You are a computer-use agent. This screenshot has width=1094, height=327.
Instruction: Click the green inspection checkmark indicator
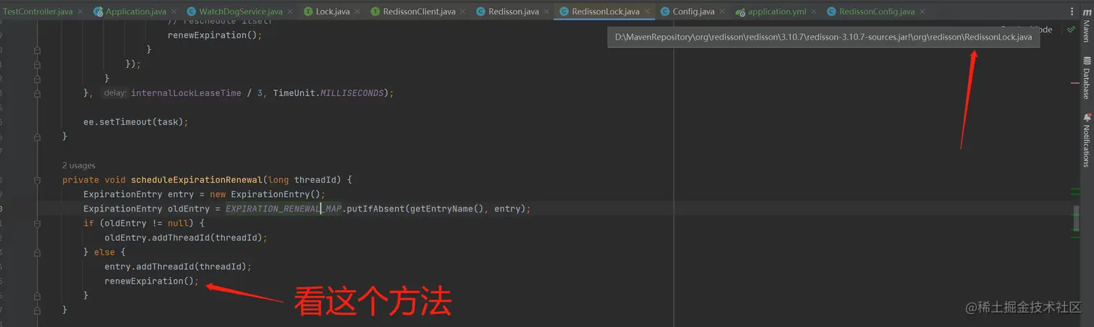tap(1071, 30)
